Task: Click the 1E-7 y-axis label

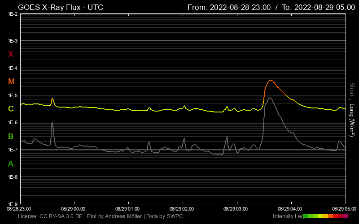Action: tap(13, 150)
